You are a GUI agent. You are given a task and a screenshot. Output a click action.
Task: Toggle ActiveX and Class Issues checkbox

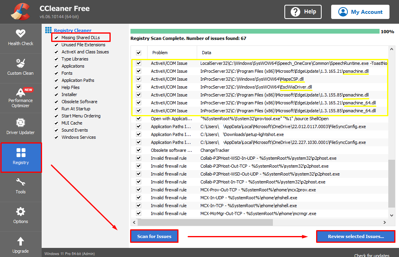click(x=56, y=52)
